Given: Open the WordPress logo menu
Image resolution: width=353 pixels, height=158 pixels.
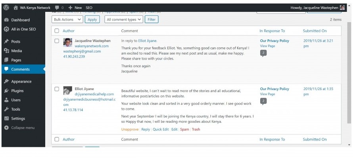Looking at the screenshot, I should tap(6, 8).
